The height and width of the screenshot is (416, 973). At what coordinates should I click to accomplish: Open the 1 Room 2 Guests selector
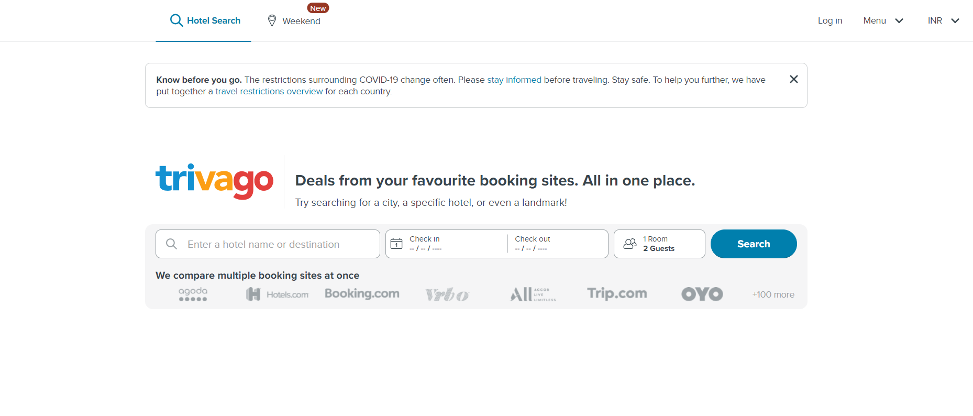point(659,244)
